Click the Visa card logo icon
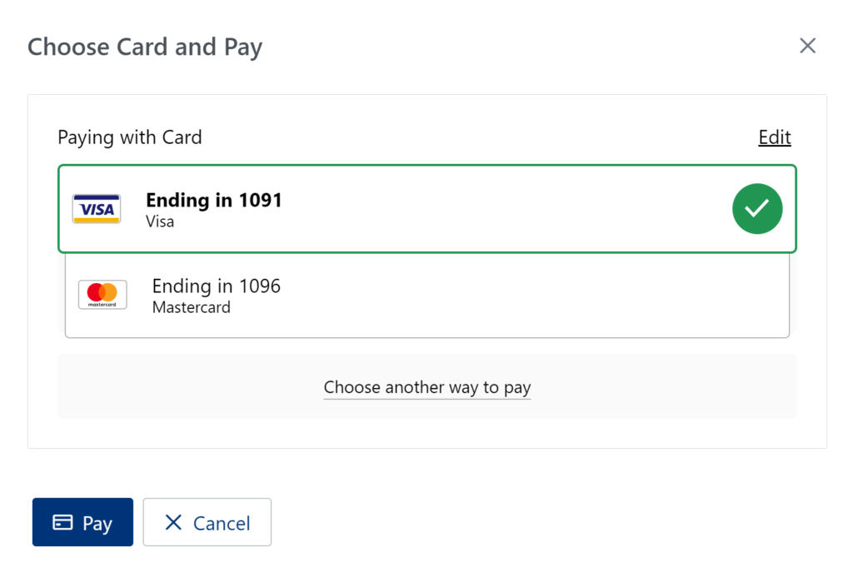Screen dimensions: 853x572 (x=97, y=209)
